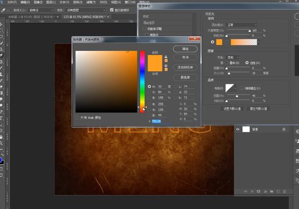299x209 pixels.
Task: Select the H: hue radio button
Action: click(x=149, y=86)
